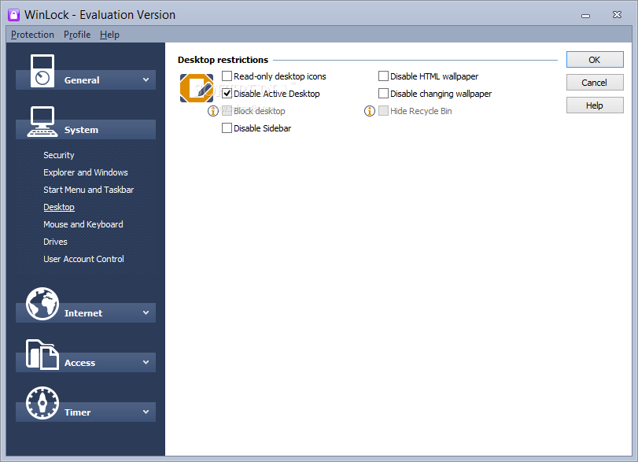Expand the Internet section chevron
Viewport: 638px width, 462px height.
146,312
